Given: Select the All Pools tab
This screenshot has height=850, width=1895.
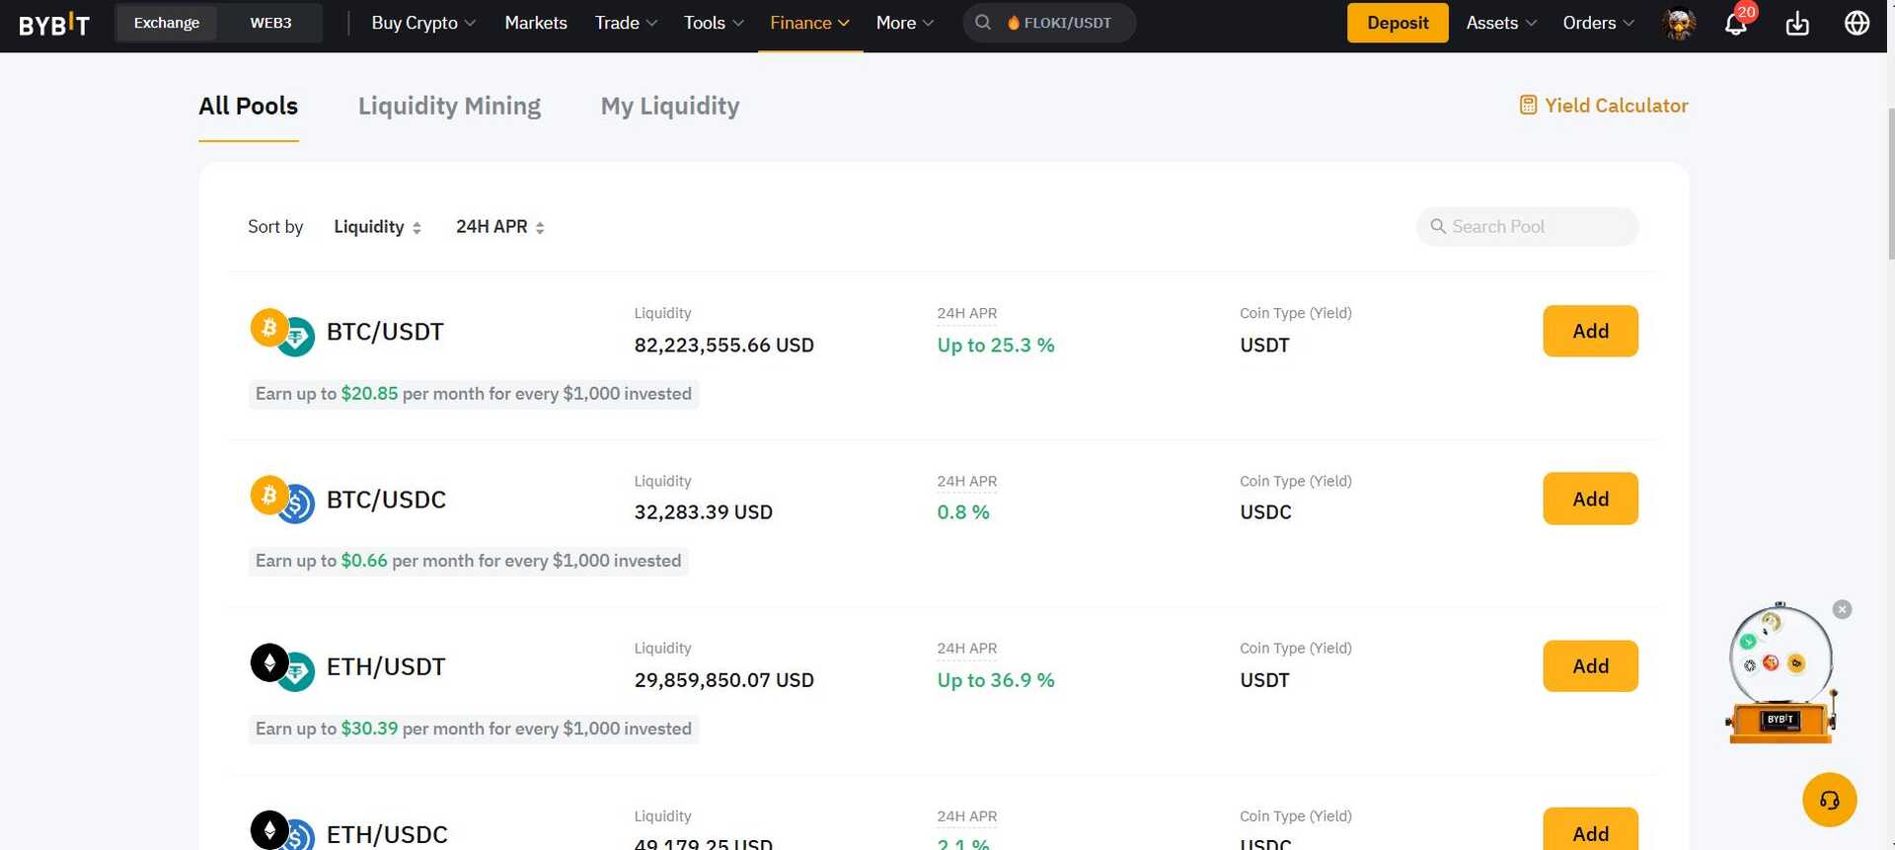Looking at the screenshot, I should point(249,106).
